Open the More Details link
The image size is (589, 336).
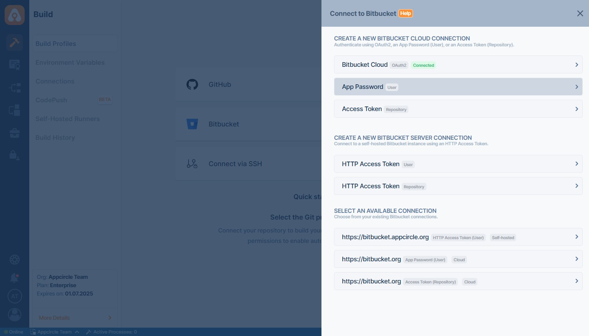[x=54, y=318]
